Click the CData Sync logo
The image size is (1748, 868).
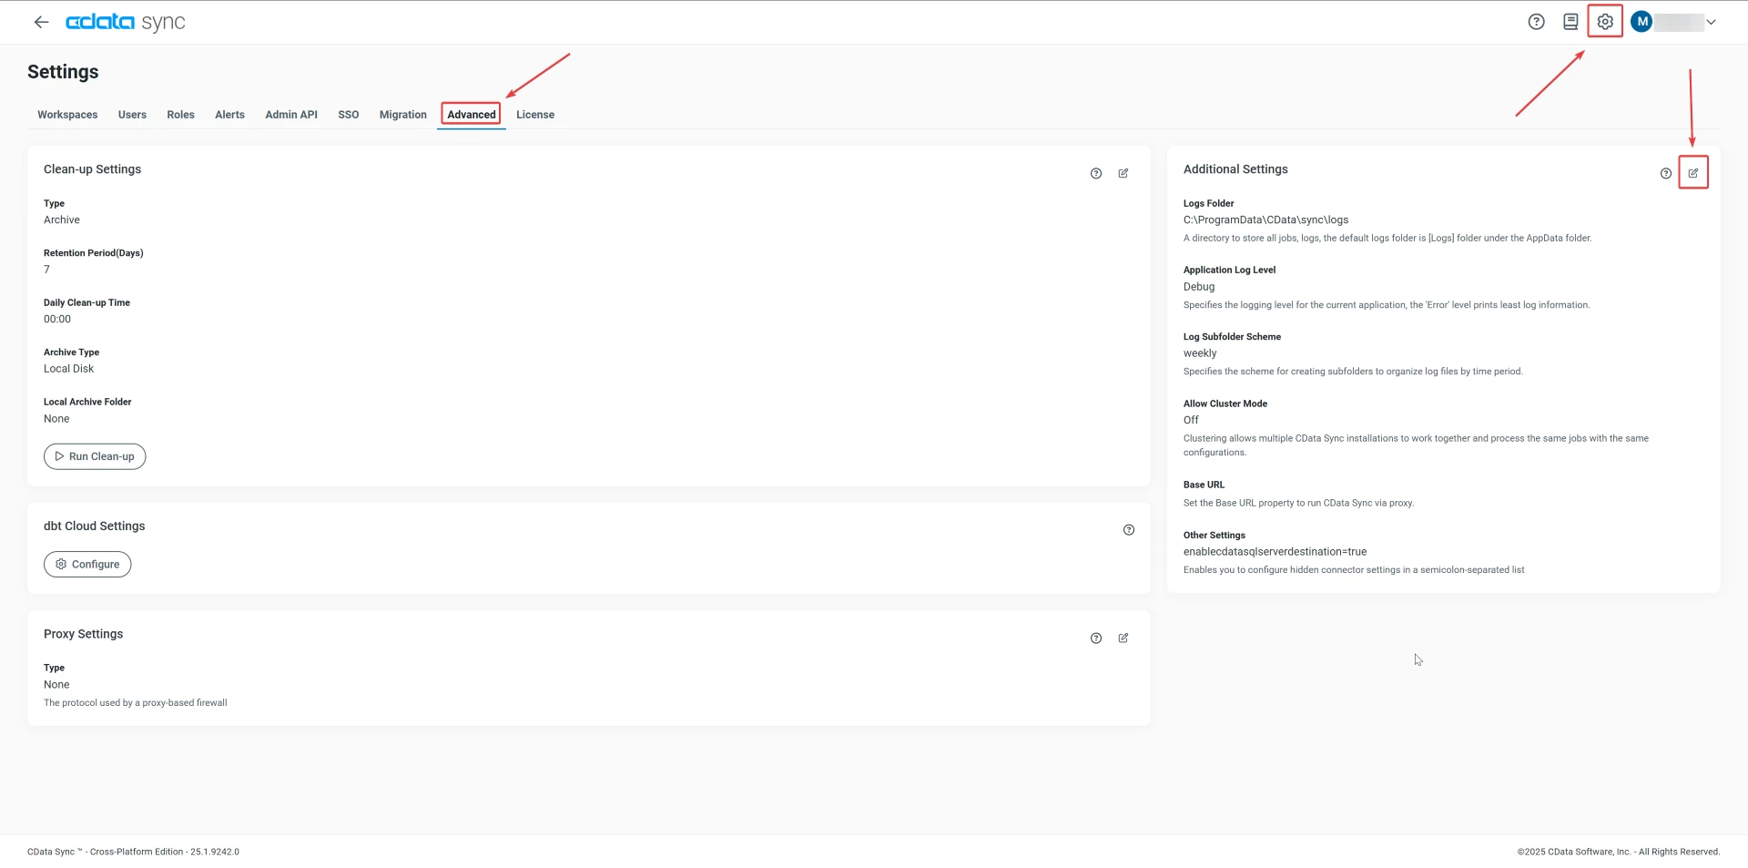click(126, 22)
